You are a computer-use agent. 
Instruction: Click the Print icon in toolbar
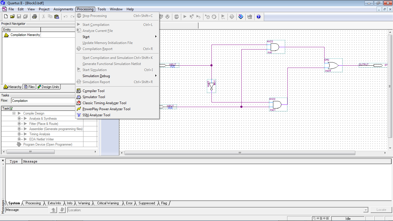pyautogui.click(x=35, y=17)
